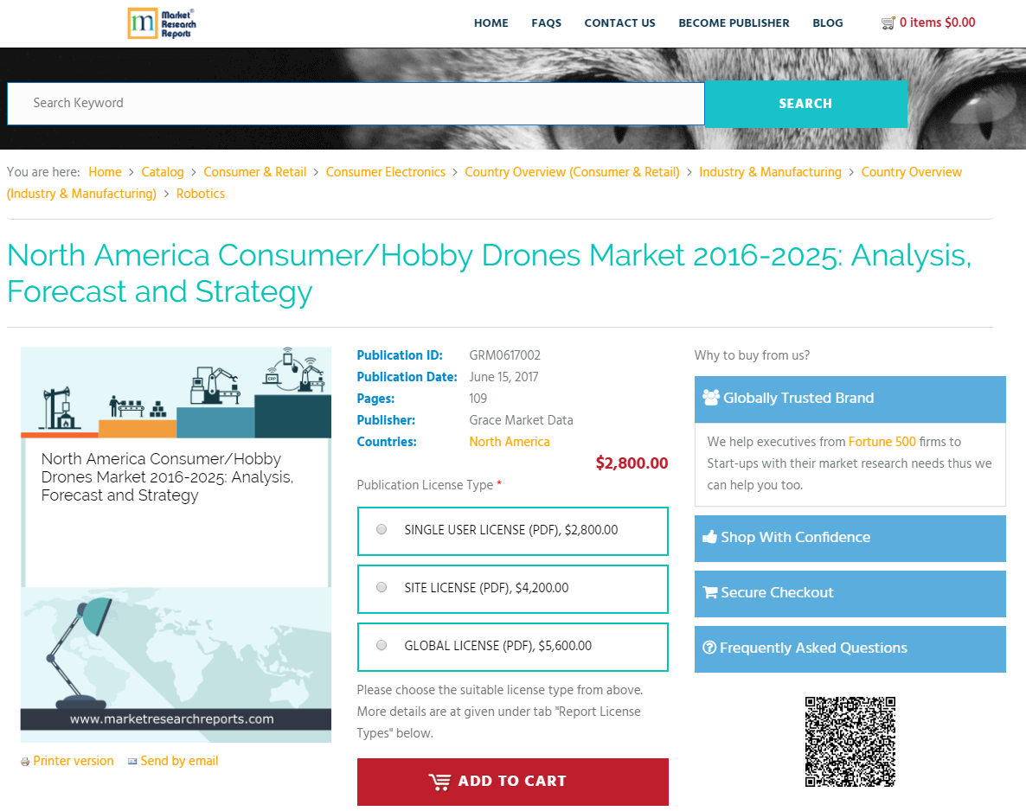Image resolution: width=1026 pixels, height=811 pixels.
Task: Click the users icon on Globally Trusted Brand banner
Action: click(712, 398)
